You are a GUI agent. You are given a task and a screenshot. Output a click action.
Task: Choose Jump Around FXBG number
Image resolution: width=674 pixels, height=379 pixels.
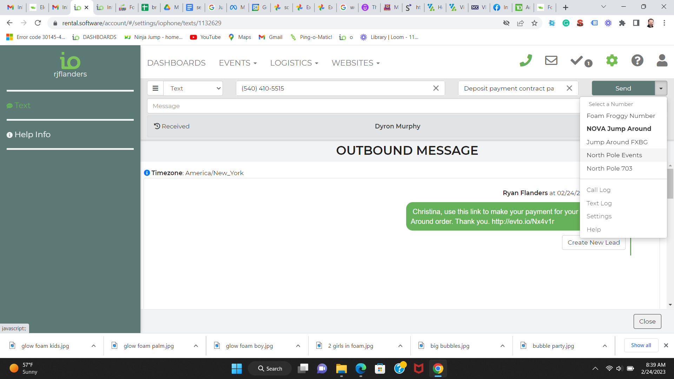click(x=617, y=142)
